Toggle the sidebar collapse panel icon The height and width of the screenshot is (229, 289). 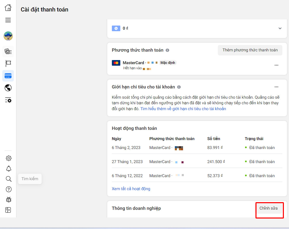(8, 210)
